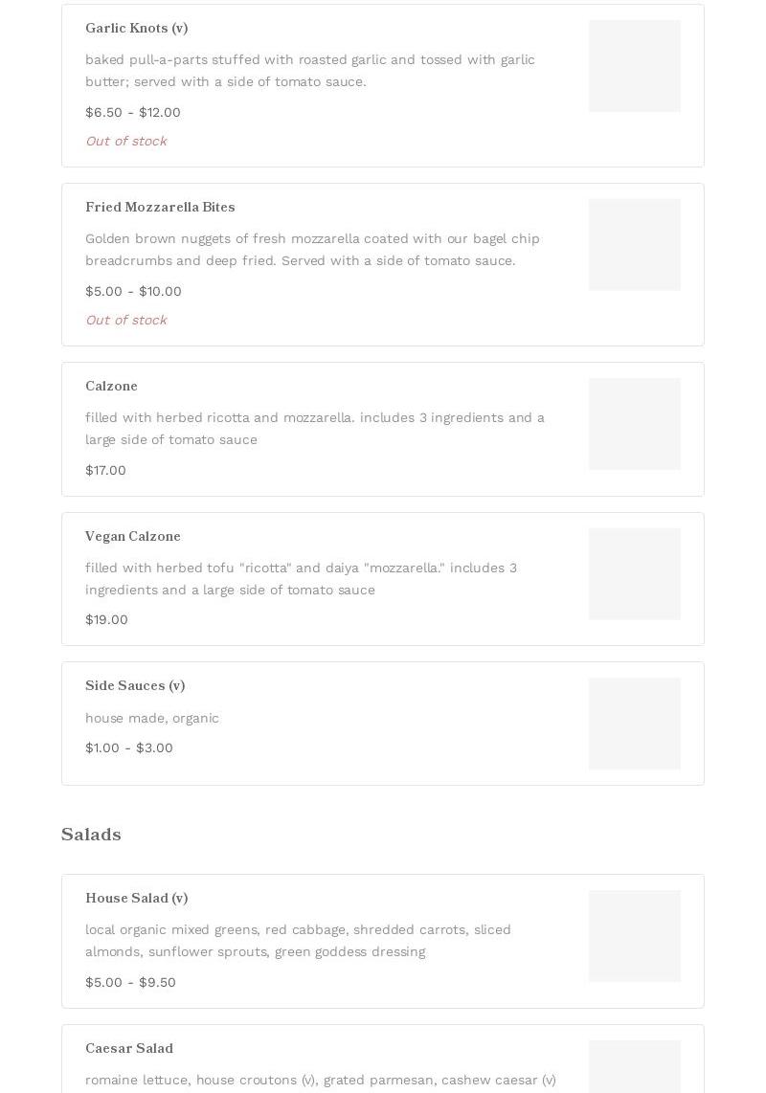
Task: Click the Vegan Calzone image placeholder
Action: (634, 573)
